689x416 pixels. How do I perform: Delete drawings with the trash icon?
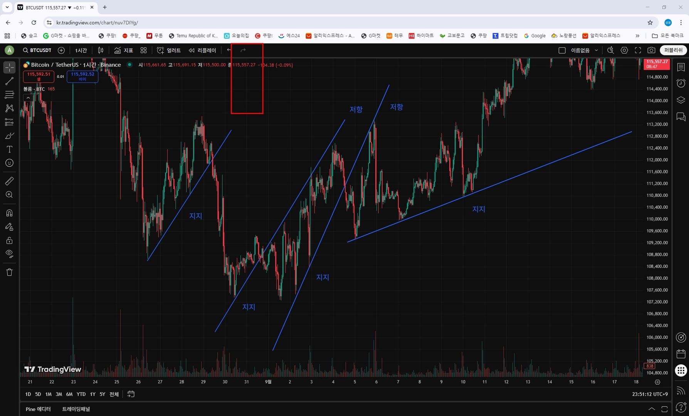[x=9, y=272]
